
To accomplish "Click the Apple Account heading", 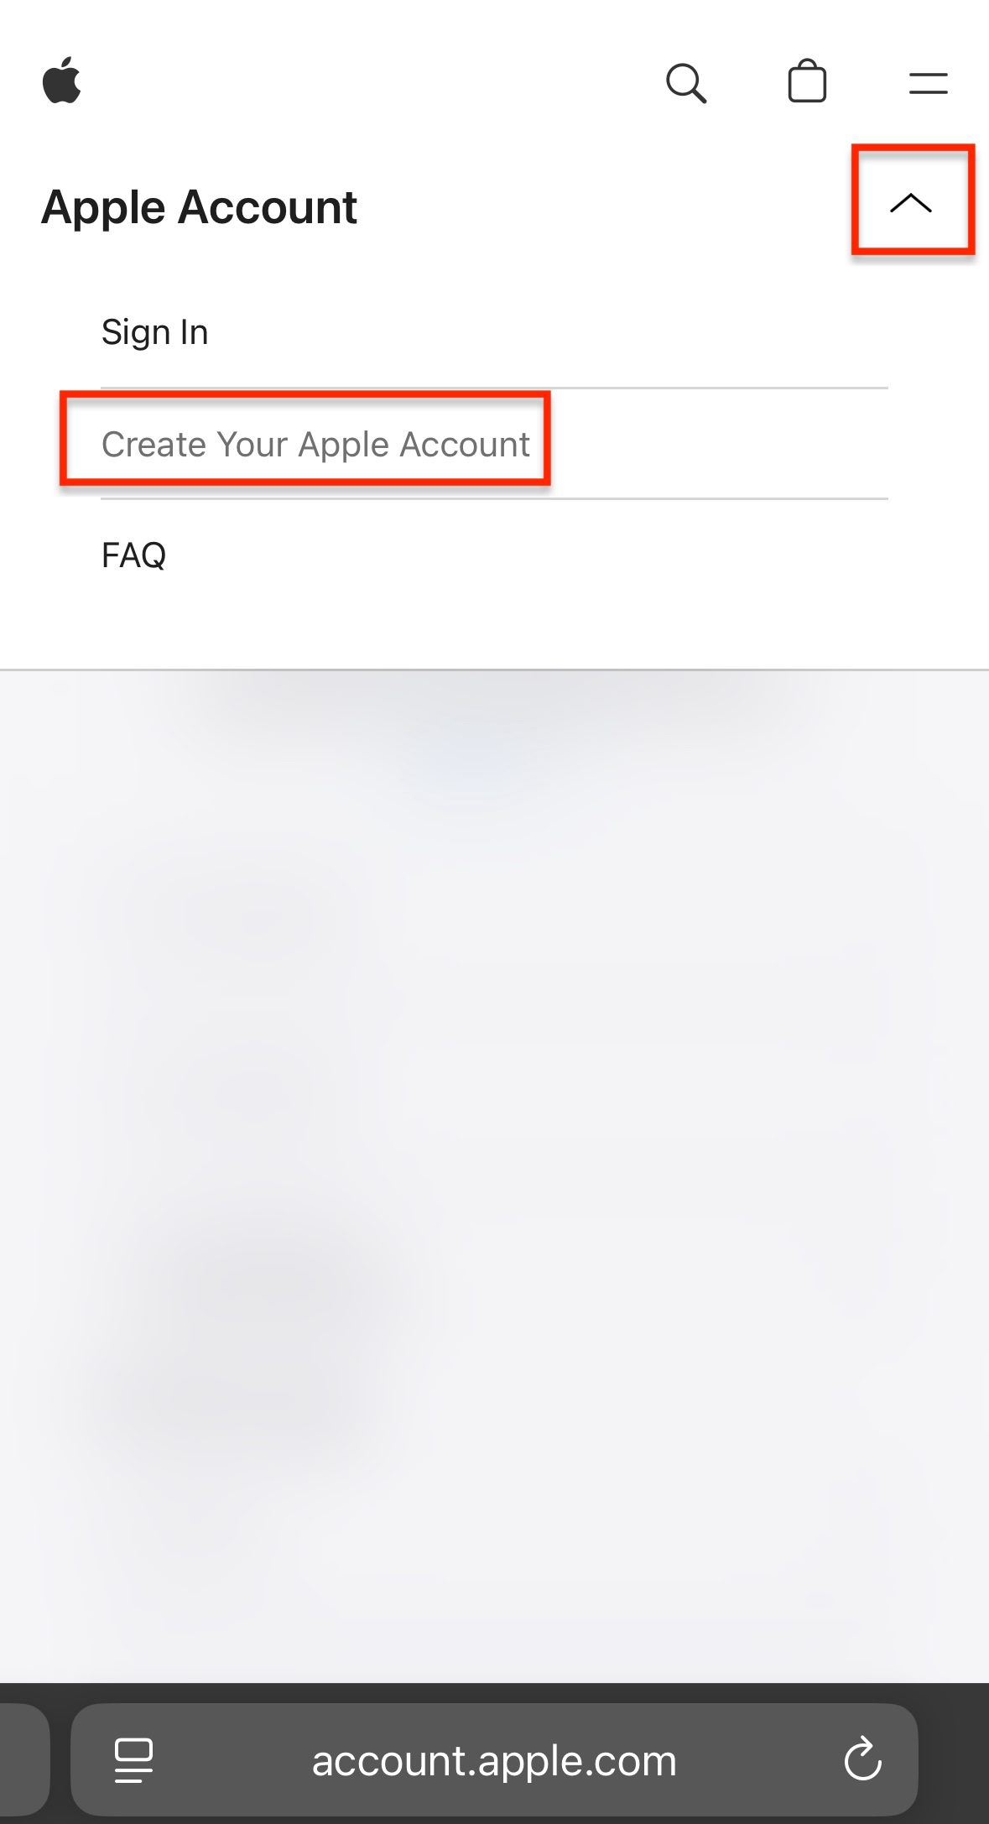I will (199, 207).
